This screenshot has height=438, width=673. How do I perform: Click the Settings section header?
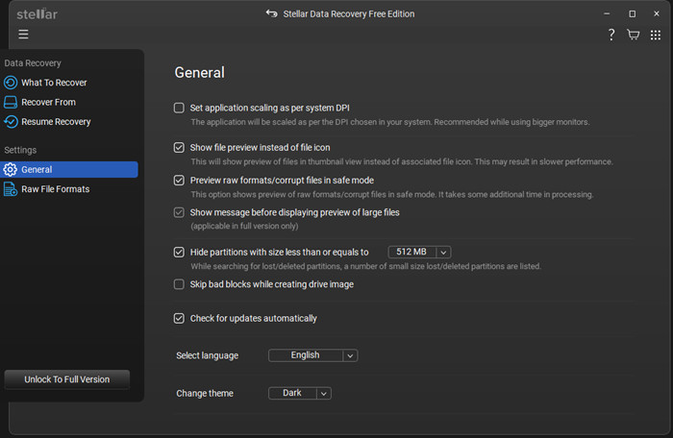pos(20,150)
